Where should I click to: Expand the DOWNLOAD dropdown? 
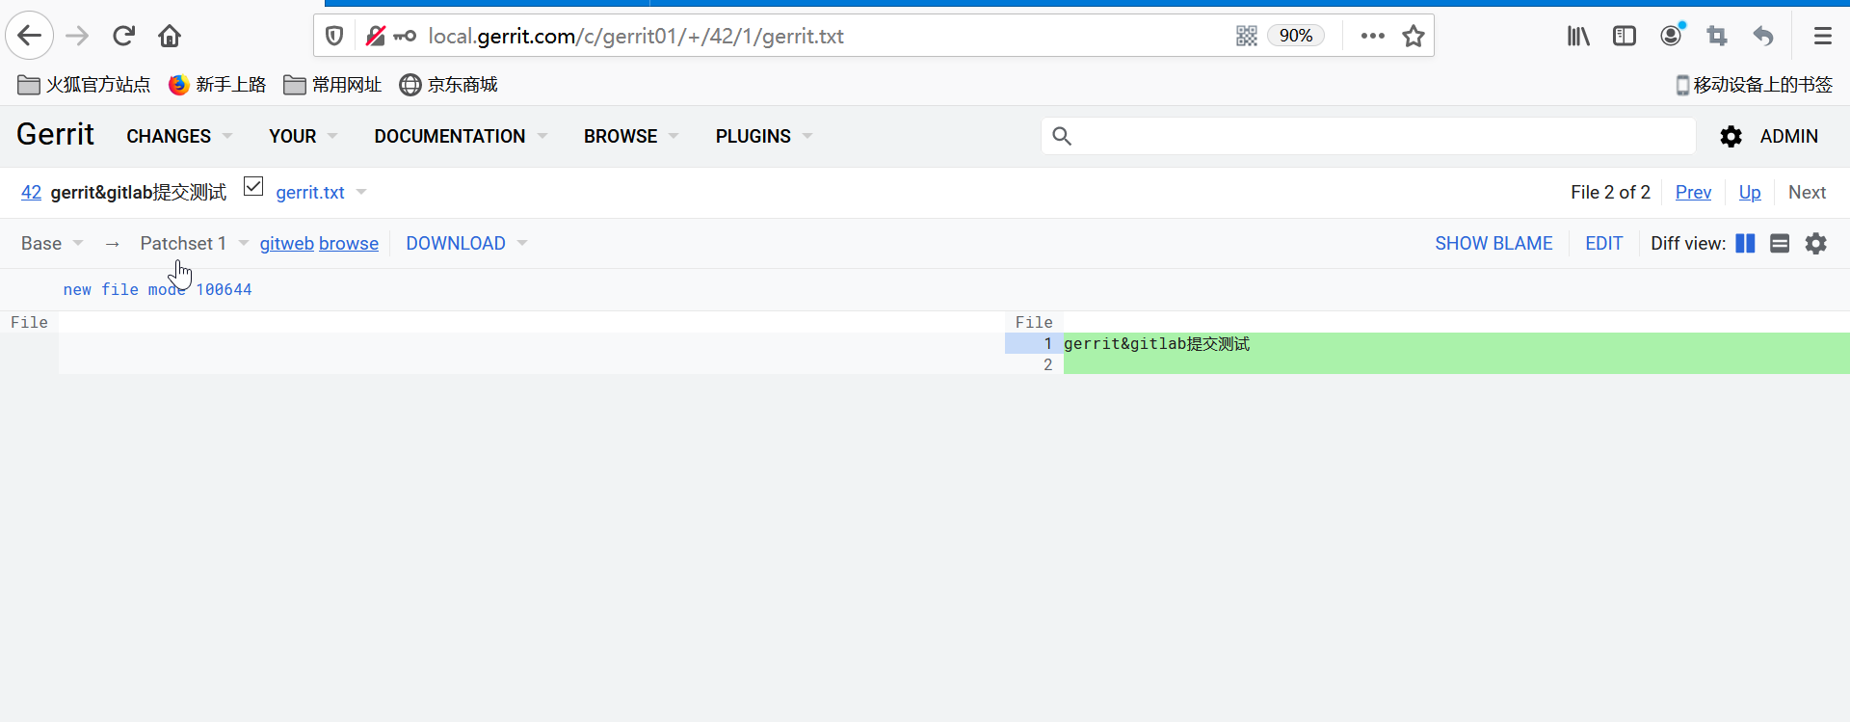click(x=466, y=243)
